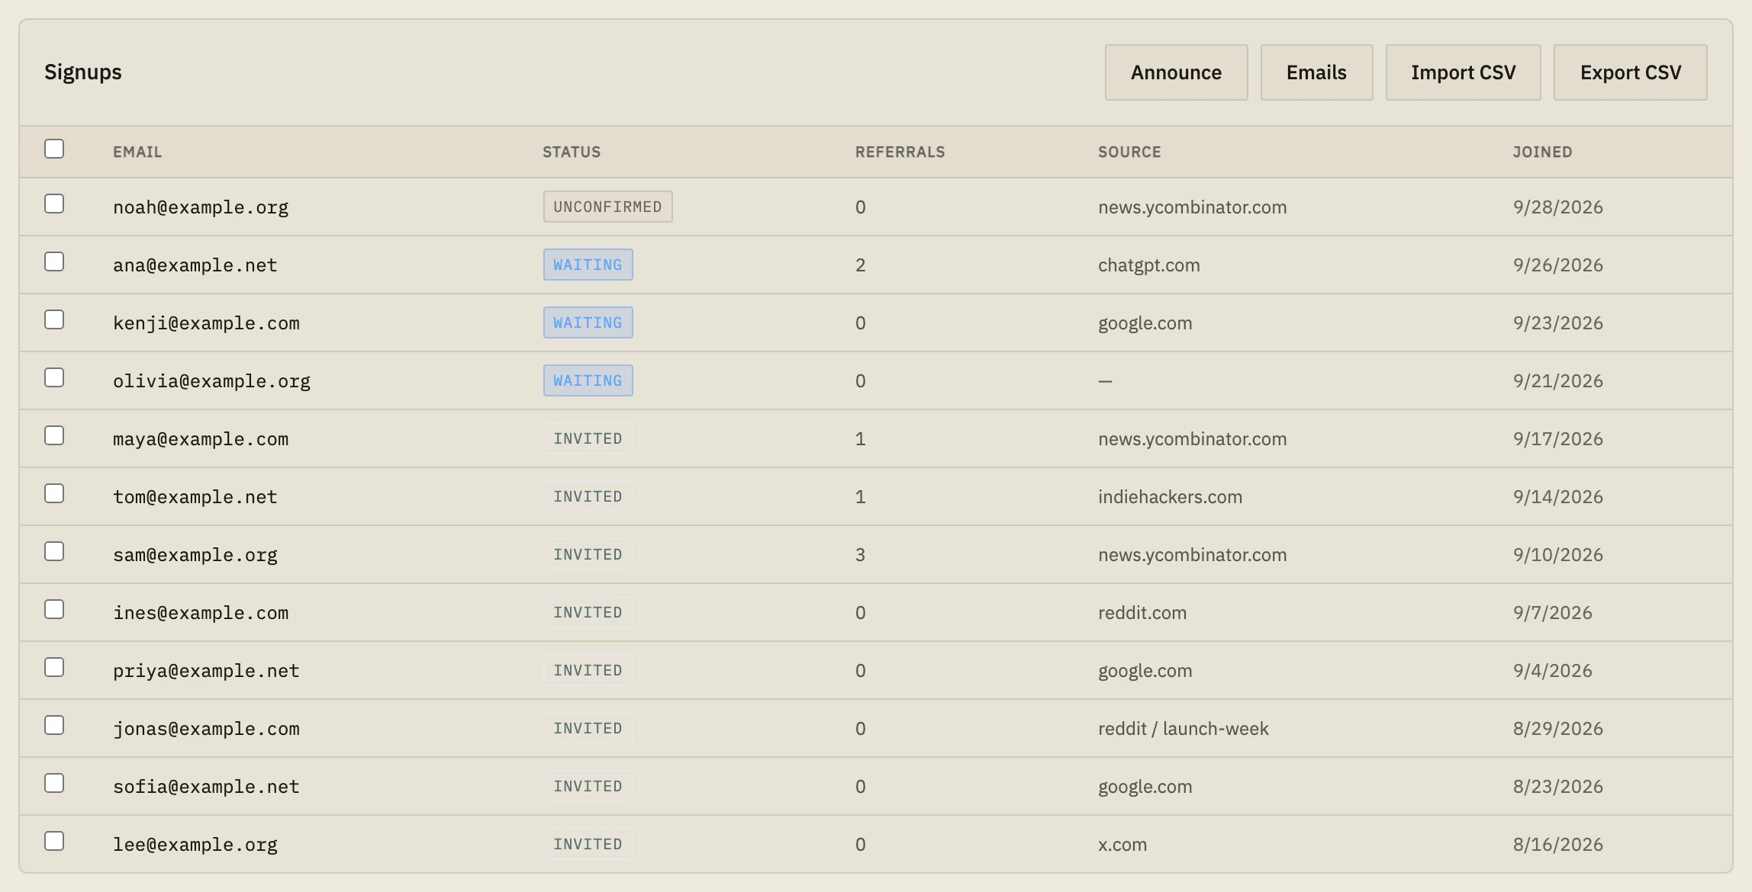This screenshot has width=1752, height=892.
Task: Click the WAITING badge in kenji's row
Action: point(588,322)
